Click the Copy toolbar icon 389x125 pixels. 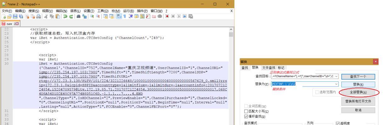coord(52,16)
